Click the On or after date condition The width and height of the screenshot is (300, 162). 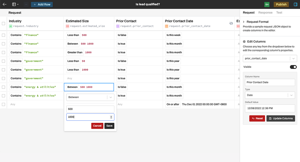tap(173, 104)
